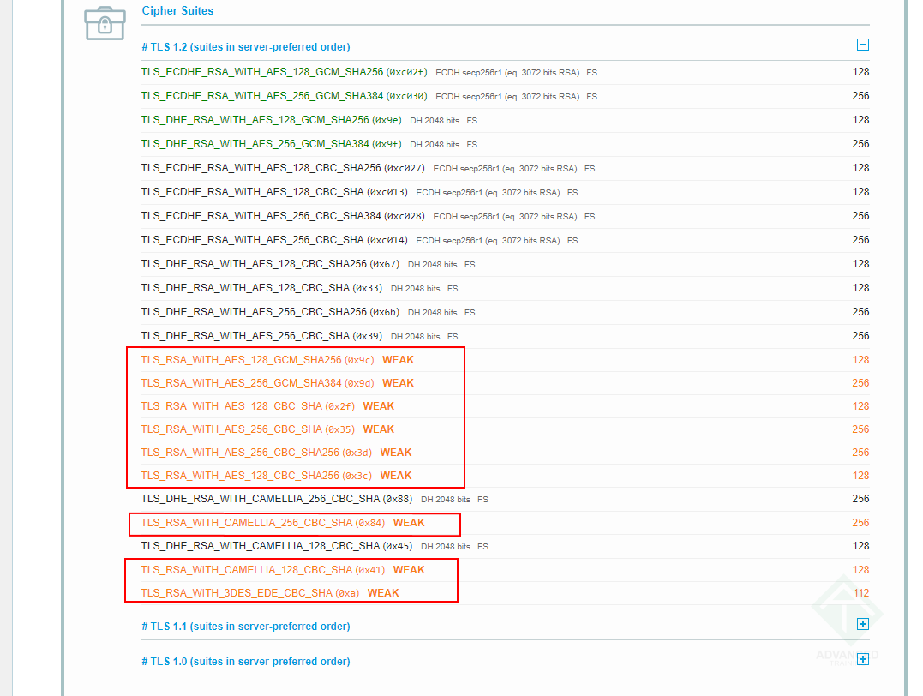The width and height of the screenshot is (923, 696).
Task: Collapse the TLS 1.2 section minus icon
Action: 863,45
